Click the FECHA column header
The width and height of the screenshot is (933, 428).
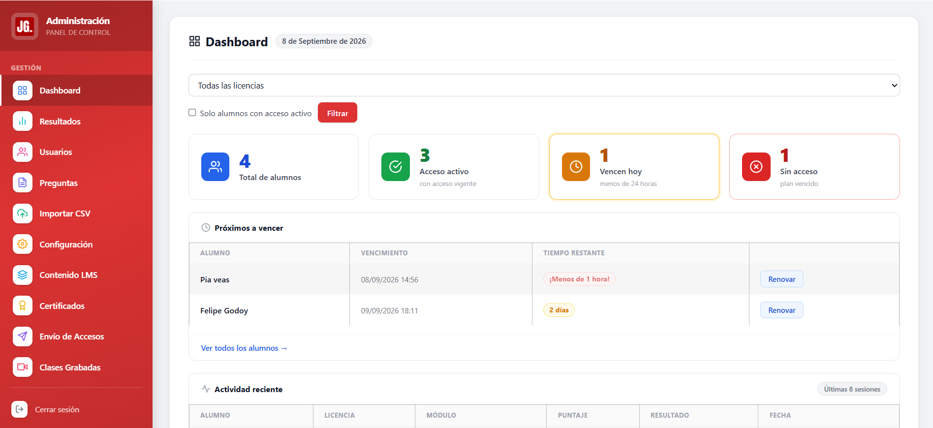(780, 415)
